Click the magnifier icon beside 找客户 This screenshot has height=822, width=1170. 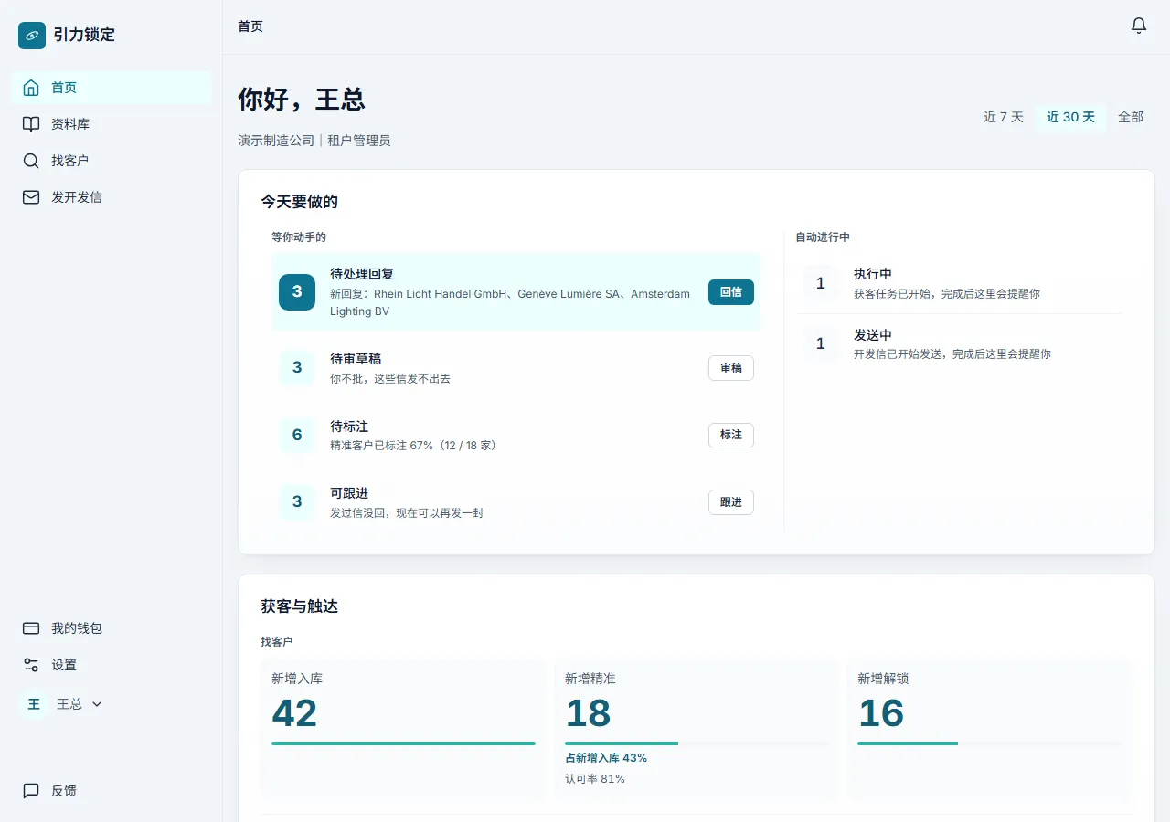click(31, 161)
